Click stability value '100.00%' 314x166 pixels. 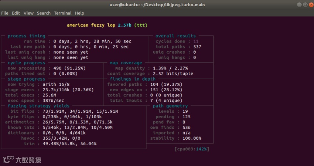coord(192,138)
